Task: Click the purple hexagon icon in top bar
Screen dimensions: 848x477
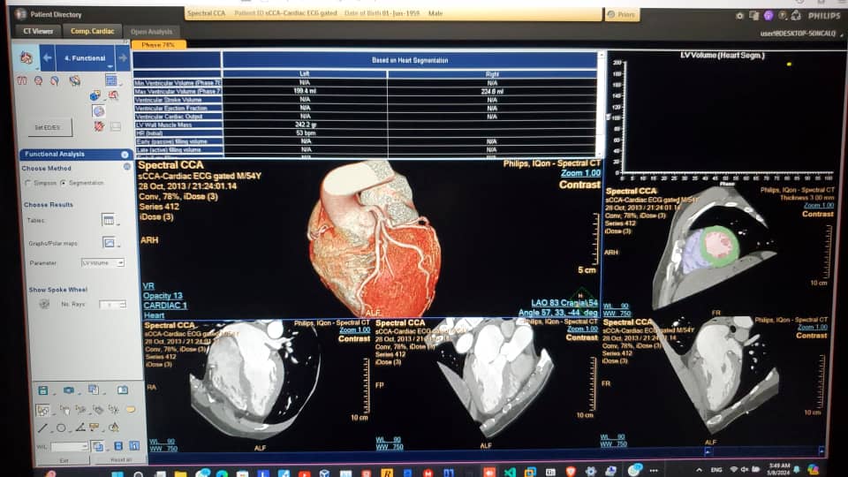Action: coord(768,16)
